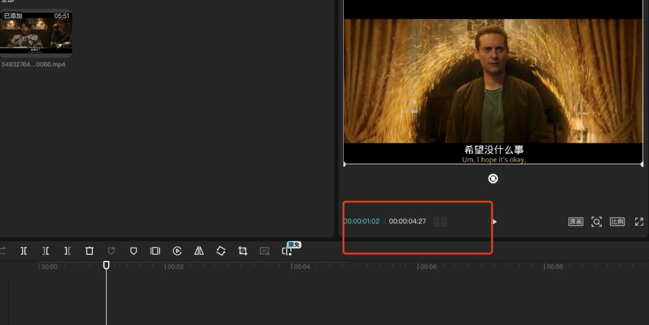Click the reverse playback circle icon
The width and height of the screenshot is (649, 325).
click(177, 251)
